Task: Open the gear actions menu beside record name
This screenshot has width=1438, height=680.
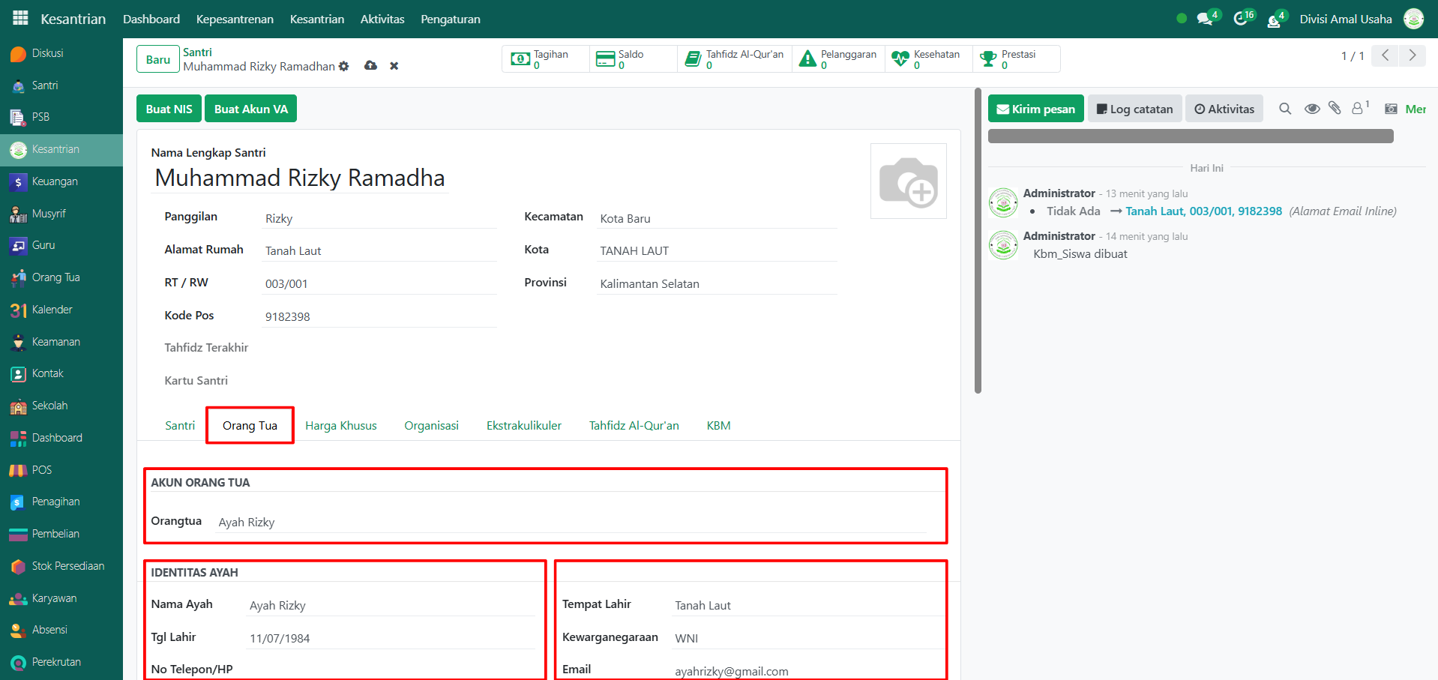Action: click(x=343, y=66)
